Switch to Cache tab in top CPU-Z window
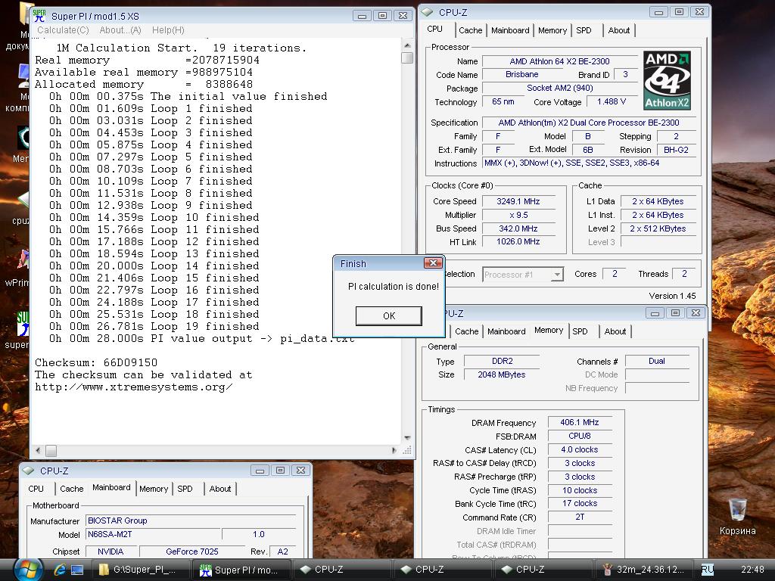 pos(471,30)
